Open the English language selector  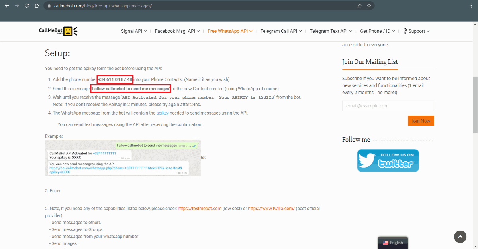(393, 243)
